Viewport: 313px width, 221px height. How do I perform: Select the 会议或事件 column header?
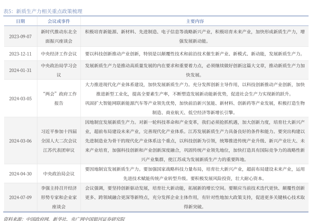click(59, 21)
